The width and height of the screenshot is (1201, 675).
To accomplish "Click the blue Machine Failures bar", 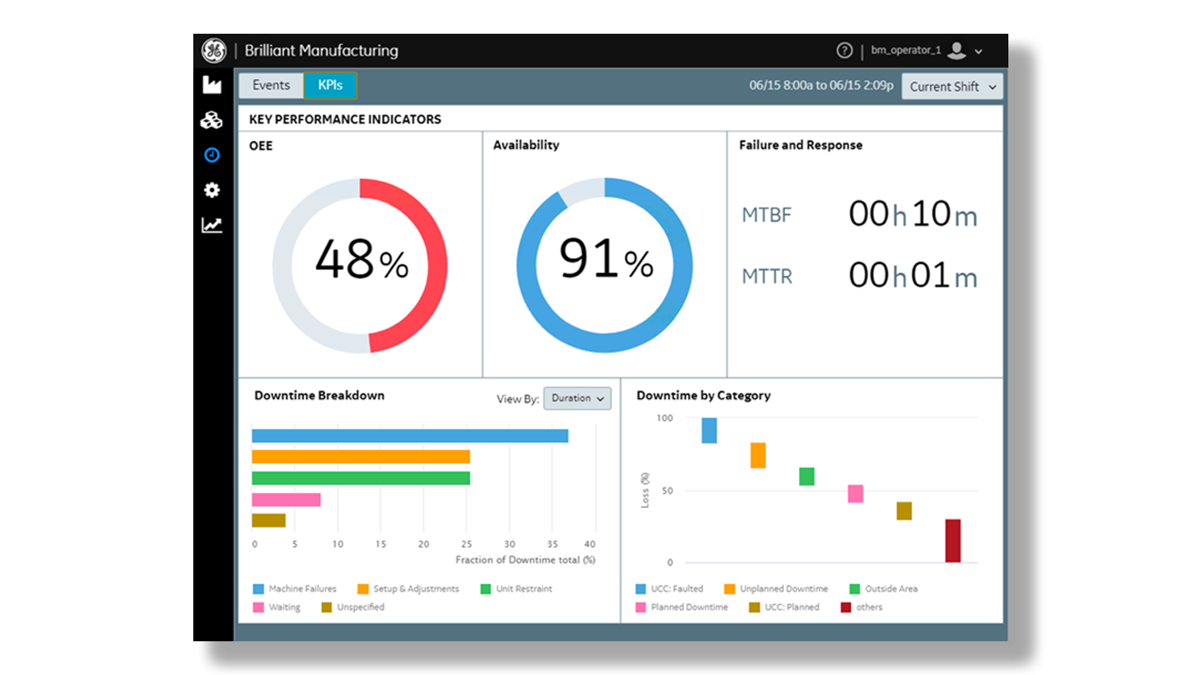I will pyautogui.click(x=410, y=436).
